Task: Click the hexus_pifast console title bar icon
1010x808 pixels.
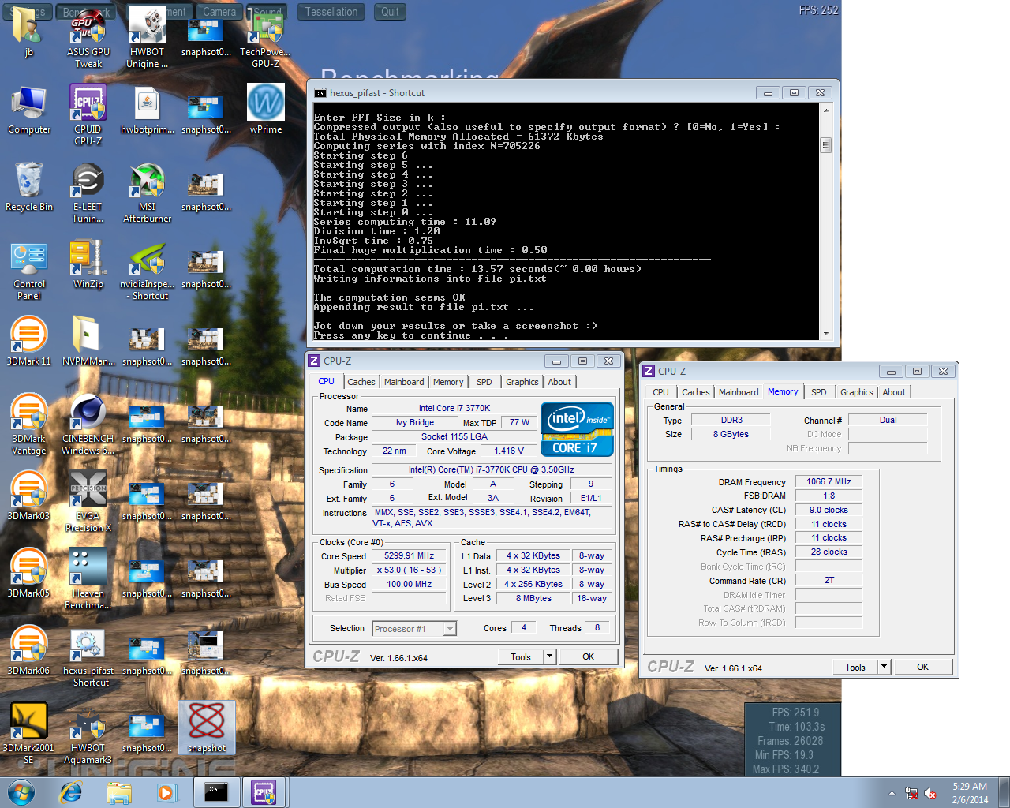Action: (320, 93)
